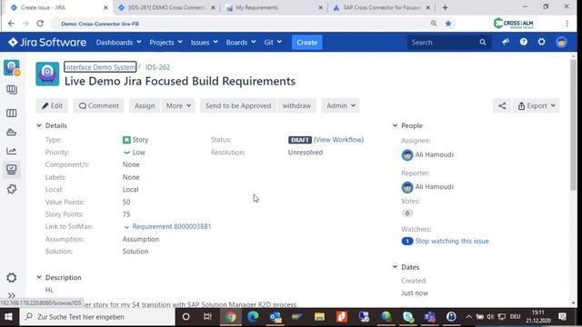
Task: Switch to My Requirements tab
Action: pyautogui.click(x=274, y=7)
